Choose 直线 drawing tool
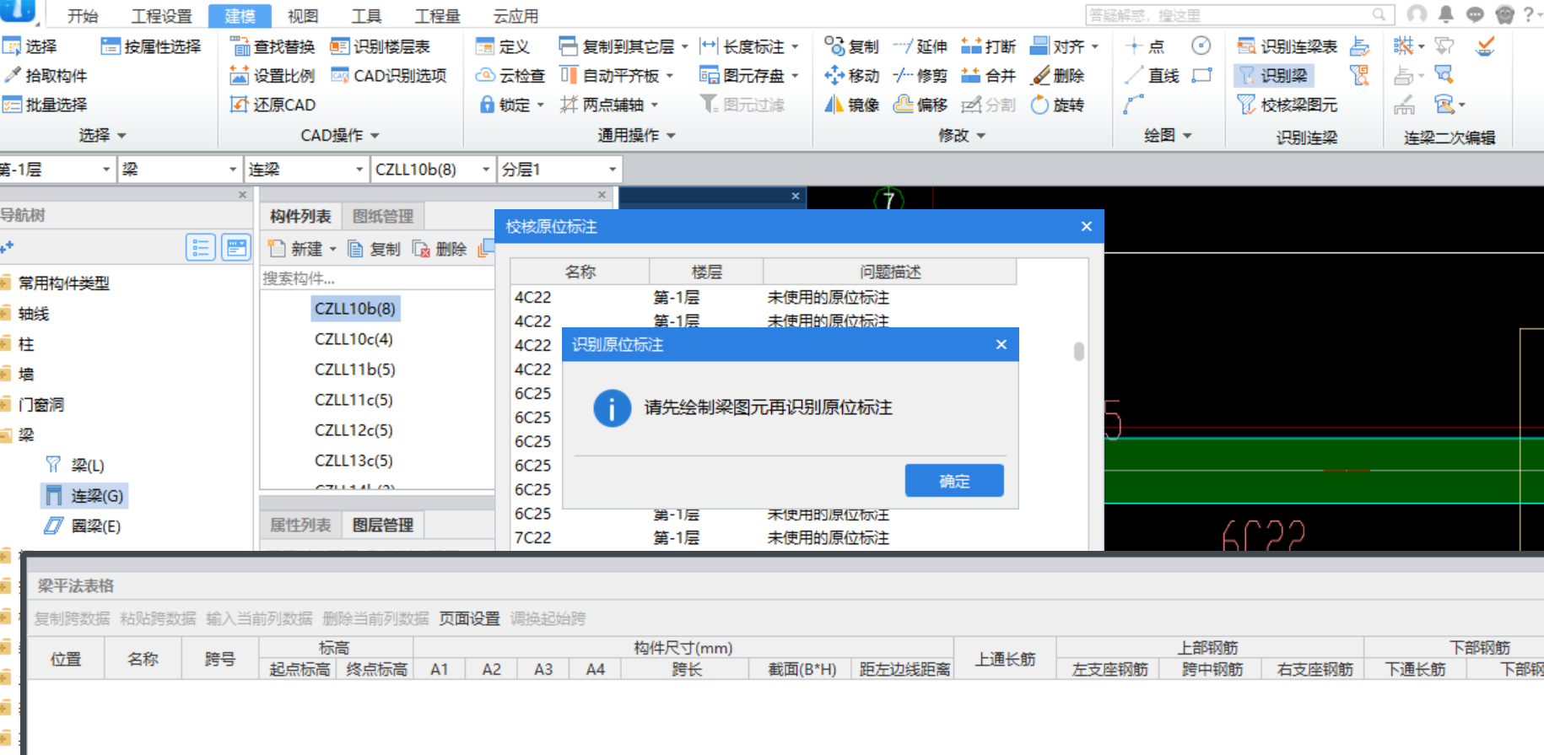1544x755 pixels. pos(1152,75)
